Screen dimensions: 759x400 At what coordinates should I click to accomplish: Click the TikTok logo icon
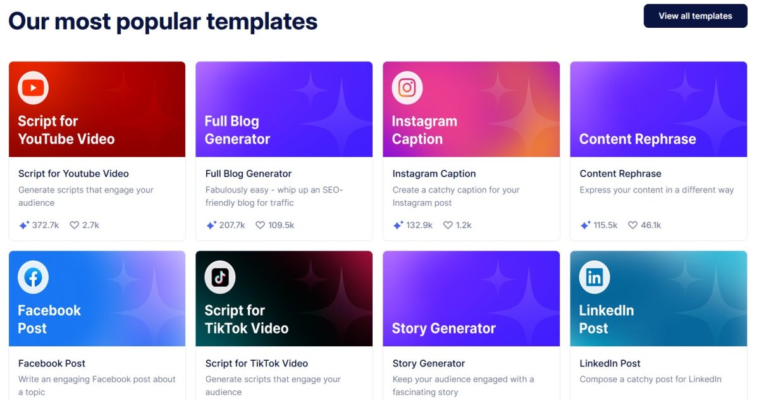220,277
